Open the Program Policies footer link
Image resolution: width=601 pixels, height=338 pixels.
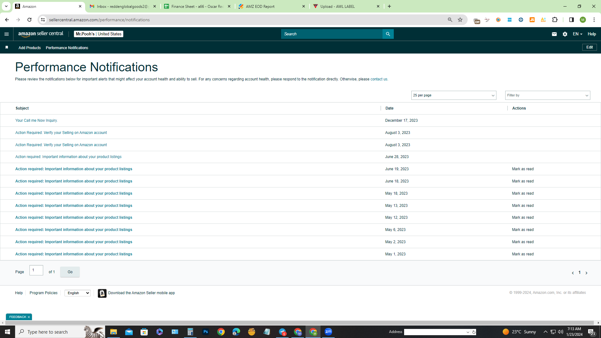[44, 293]
